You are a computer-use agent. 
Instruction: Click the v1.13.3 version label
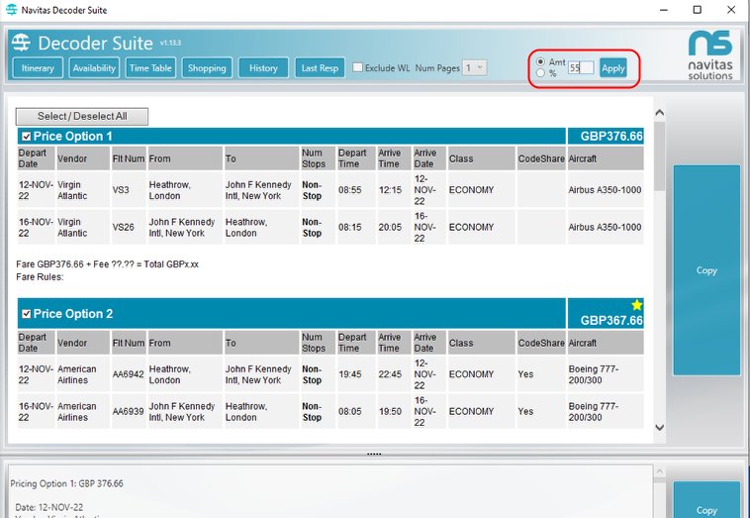click(170, 43)
